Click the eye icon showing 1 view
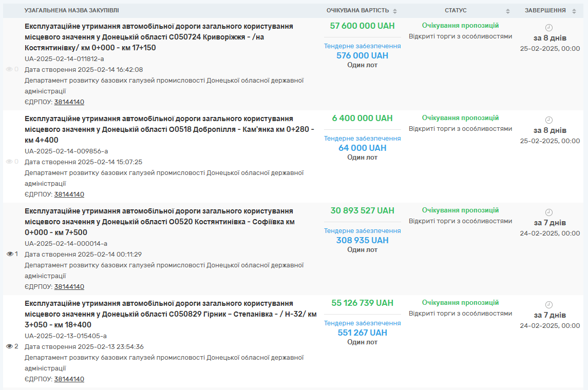 pyautogui.click(x=10, y=254)
